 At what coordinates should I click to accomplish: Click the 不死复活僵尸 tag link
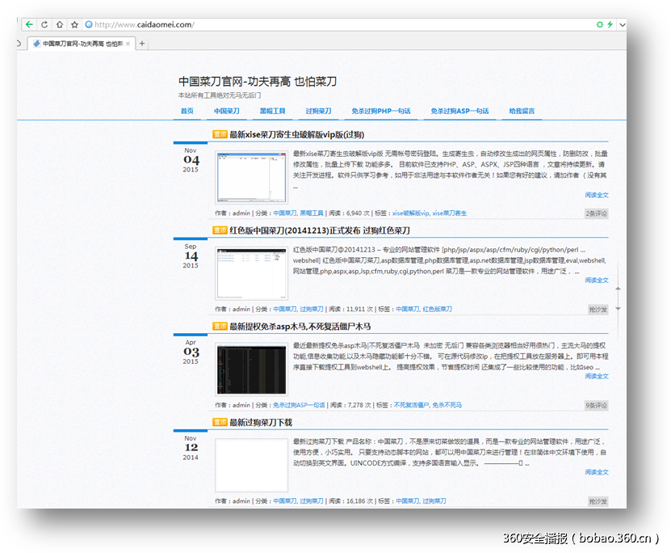(411, 405)
